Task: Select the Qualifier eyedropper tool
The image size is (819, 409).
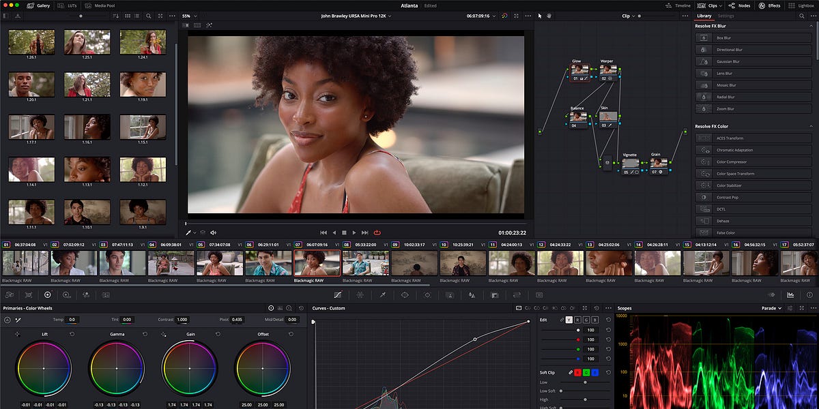Action: click(x=383, y=295)
